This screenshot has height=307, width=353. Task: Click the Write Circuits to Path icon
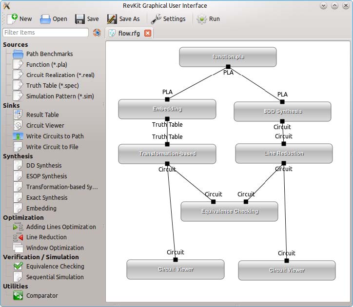18,136
